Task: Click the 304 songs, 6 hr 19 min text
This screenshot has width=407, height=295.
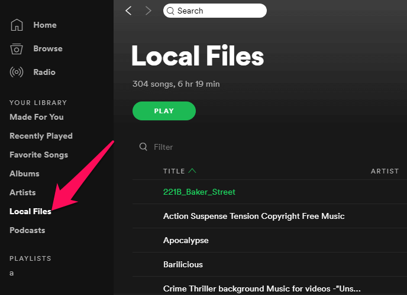Action: click(x=176, y=84)
